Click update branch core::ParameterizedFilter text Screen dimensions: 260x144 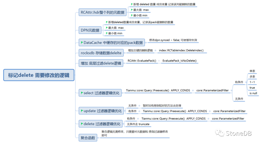coord(229,111)
